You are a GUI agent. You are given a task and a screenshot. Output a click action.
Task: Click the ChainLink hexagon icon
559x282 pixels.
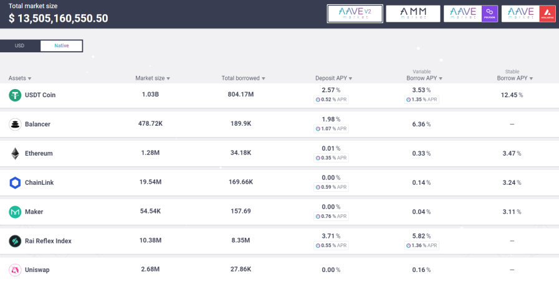click(x=15, y=182)
